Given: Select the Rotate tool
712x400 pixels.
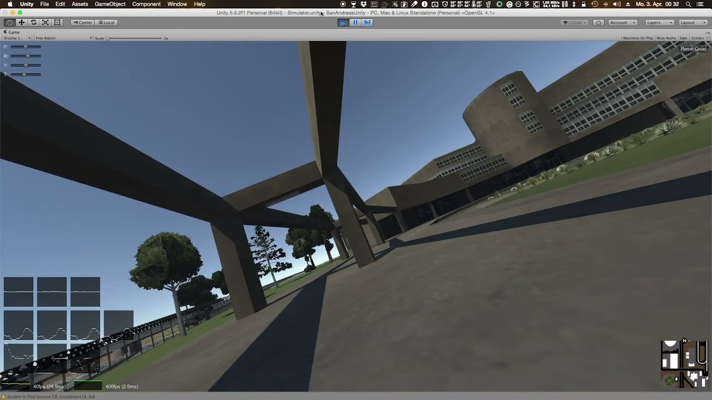Looking at the screenshot, I should pos(33,22).
